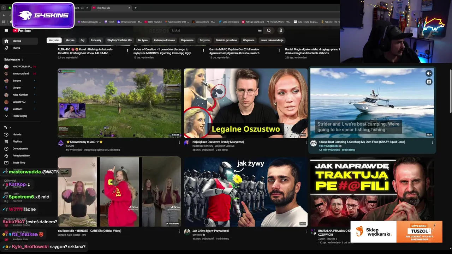Open SAYGON subscription channel
Viewport: 452px width, 254px height.
coord(20,109)
